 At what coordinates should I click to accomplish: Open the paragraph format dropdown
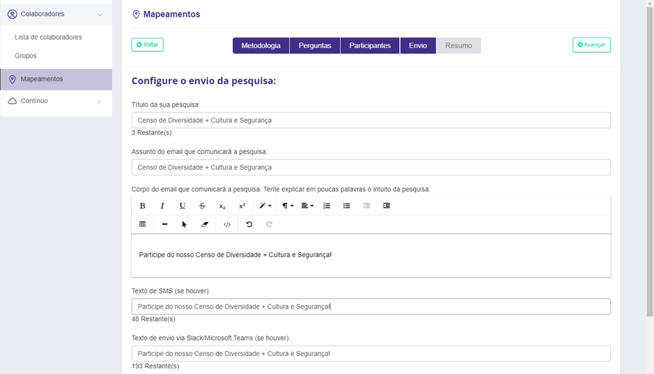(287, 206)
